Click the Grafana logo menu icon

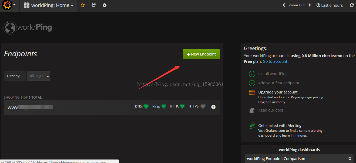(x=7, y=5)
